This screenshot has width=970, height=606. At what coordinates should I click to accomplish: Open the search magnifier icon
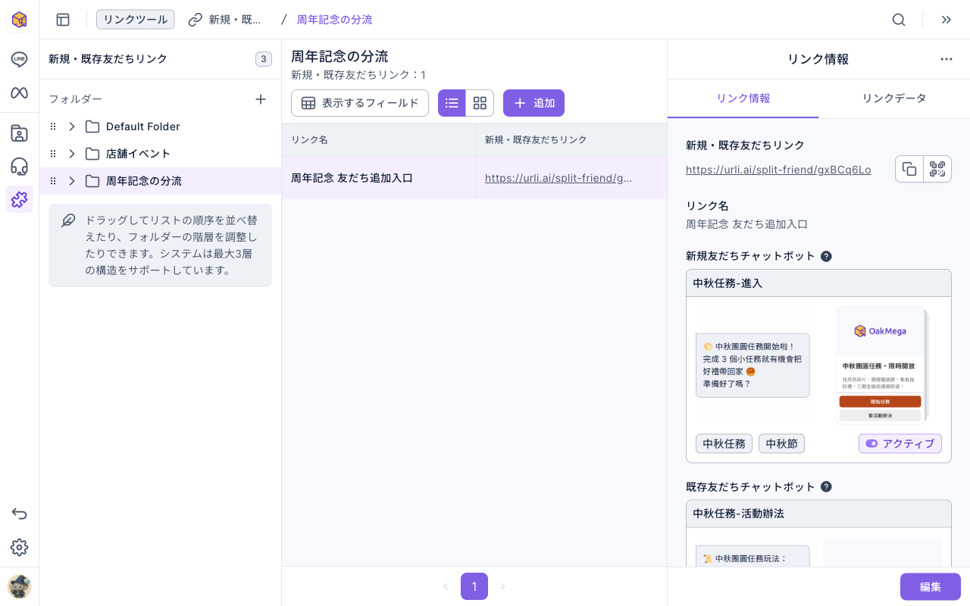(899, 20)
